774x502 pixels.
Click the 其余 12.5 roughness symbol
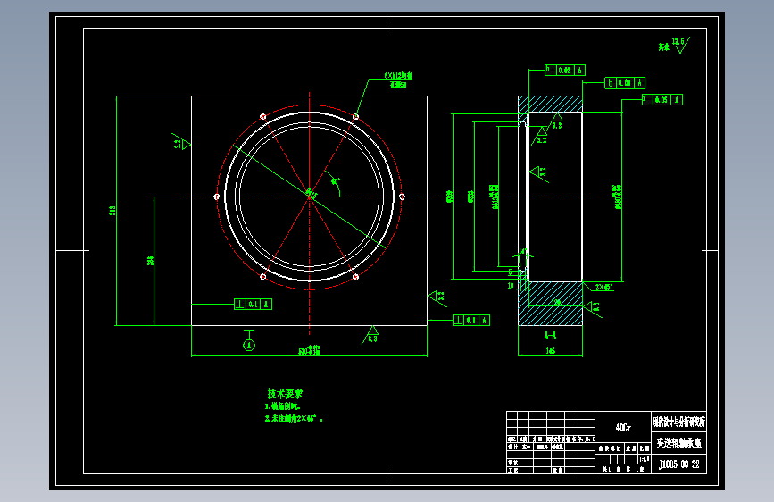pos(674,46)
